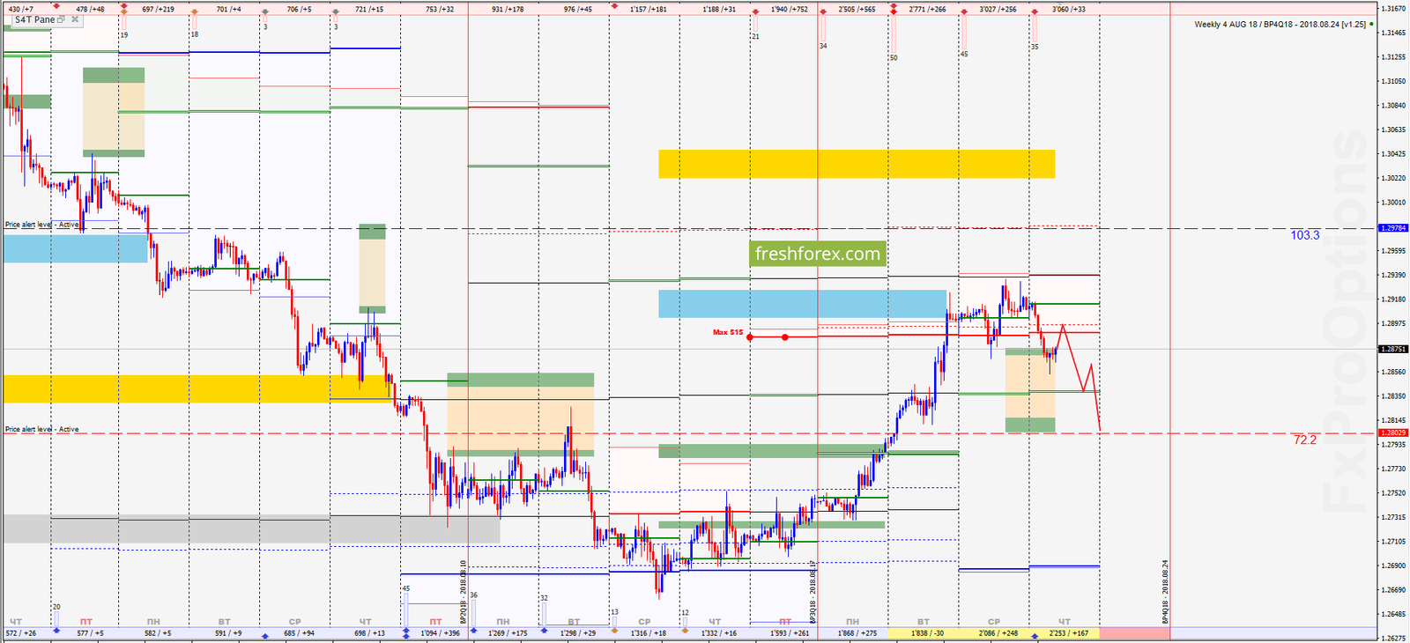Select the blue marker below the '36' bar

click(x=473, y=631)
